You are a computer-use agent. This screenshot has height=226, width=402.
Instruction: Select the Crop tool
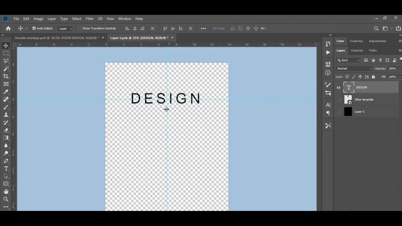(6, 76)
